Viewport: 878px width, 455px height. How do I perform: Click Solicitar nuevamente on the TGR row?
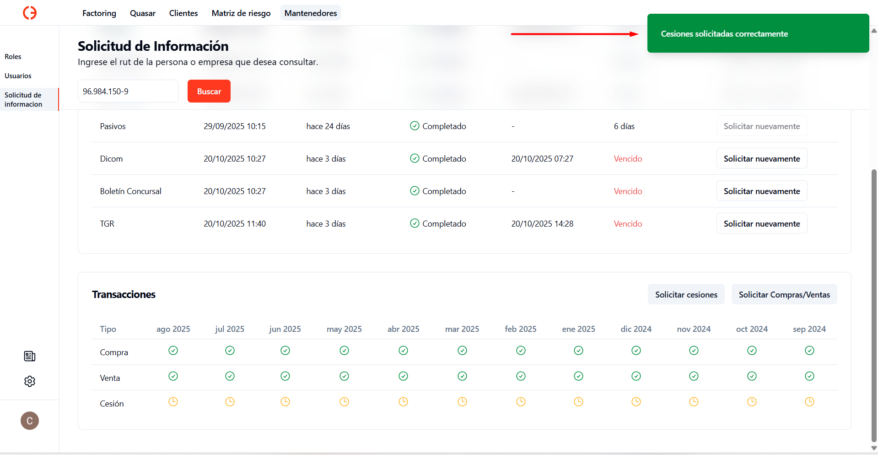[x=761, y=223]
